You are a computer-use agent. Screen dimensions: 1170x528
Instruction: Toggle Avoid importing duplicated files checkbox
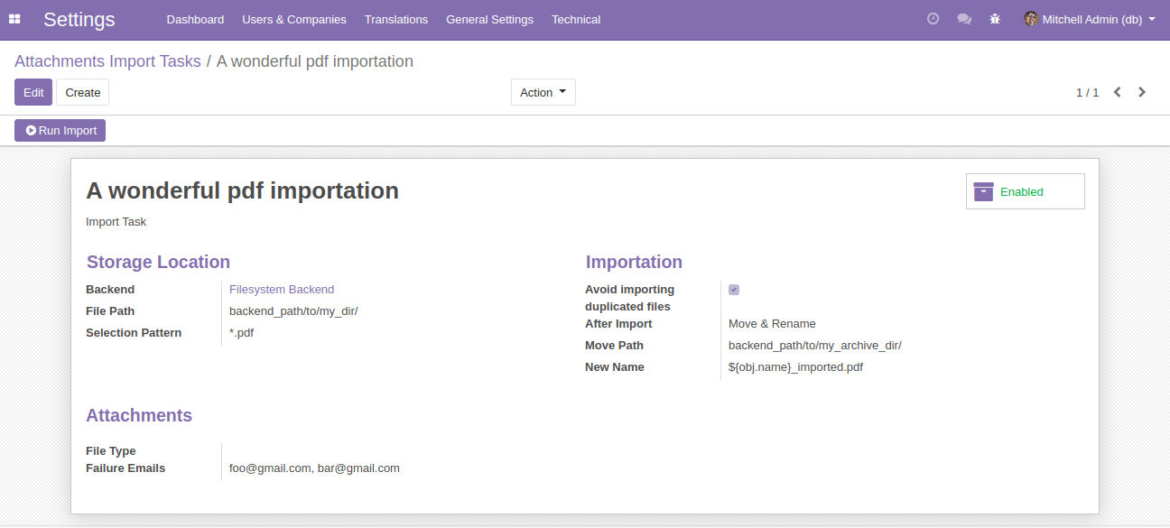[734, 290]
